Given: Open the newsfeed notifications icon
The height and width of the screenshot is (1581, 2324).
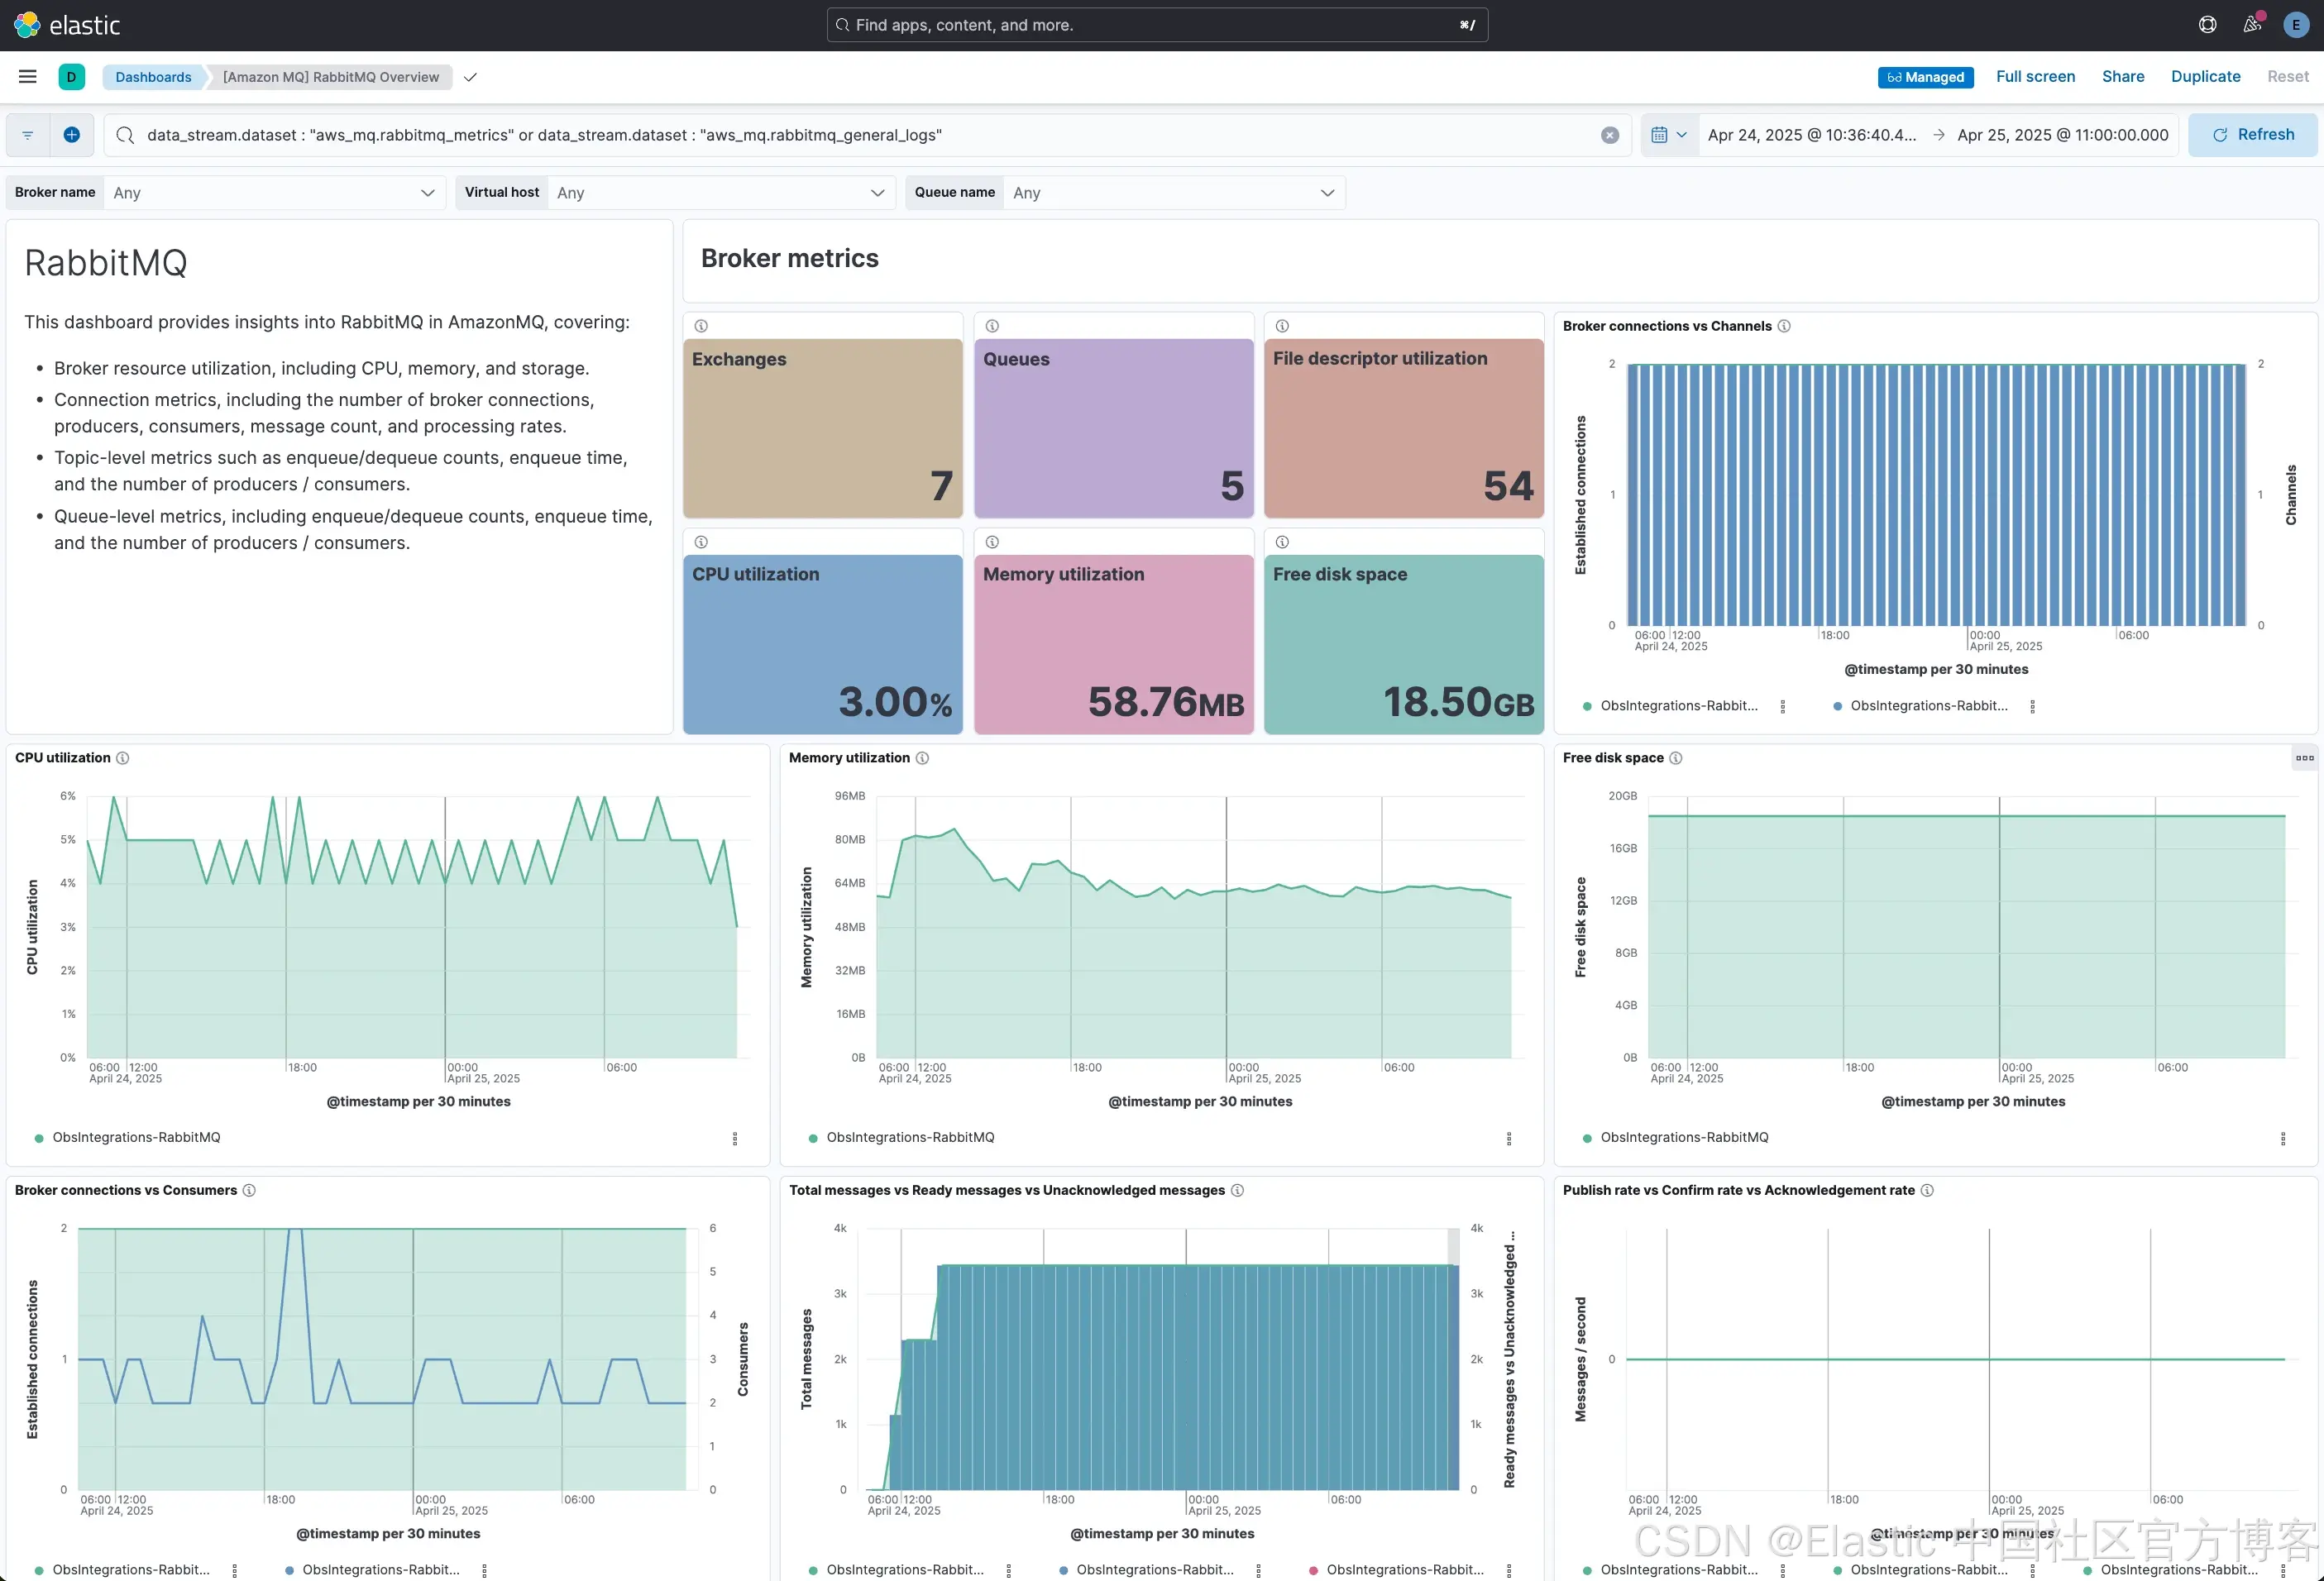Looking at the screenshot, I should tap(2251, 25).
